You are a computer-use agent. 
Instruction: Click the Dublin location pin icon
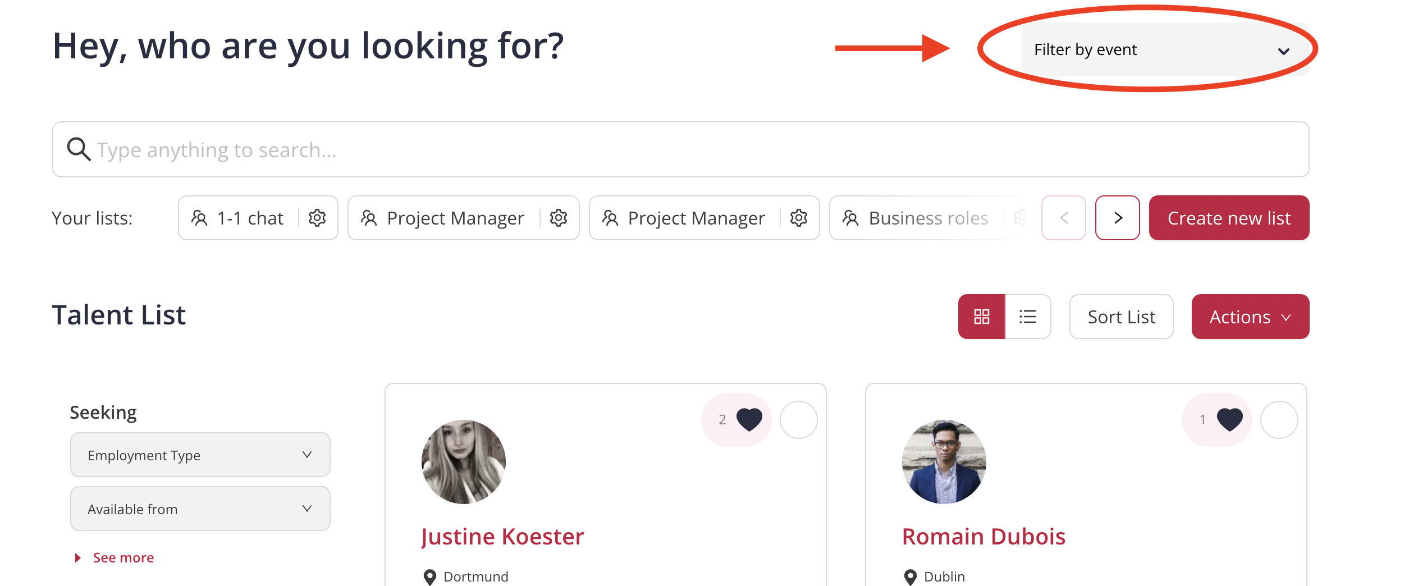coord(911,577)
